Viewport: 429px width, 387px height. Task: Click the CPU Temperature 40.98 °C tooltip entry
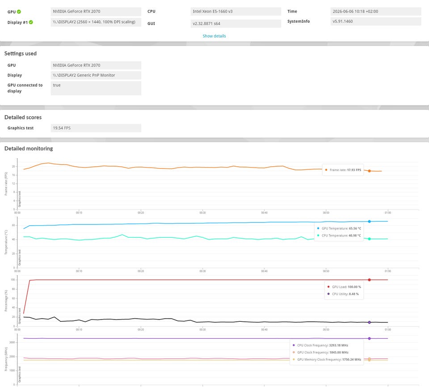(339, 236)
